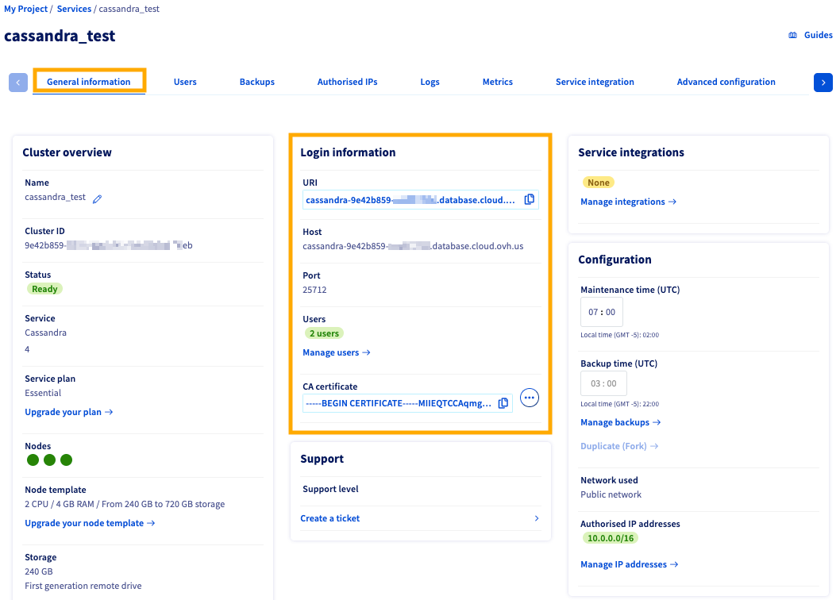Image resolution: width=840 pixels, height=600 pixels.
Task: Navigate to My Project breadcrumb
Action: point(25,9)
